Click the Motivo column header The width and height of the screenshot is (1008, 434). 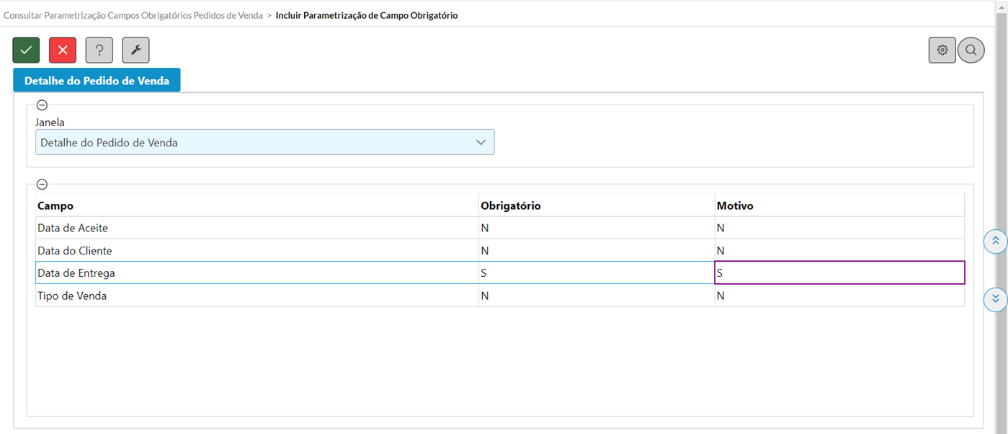click(x=839, y=205)
